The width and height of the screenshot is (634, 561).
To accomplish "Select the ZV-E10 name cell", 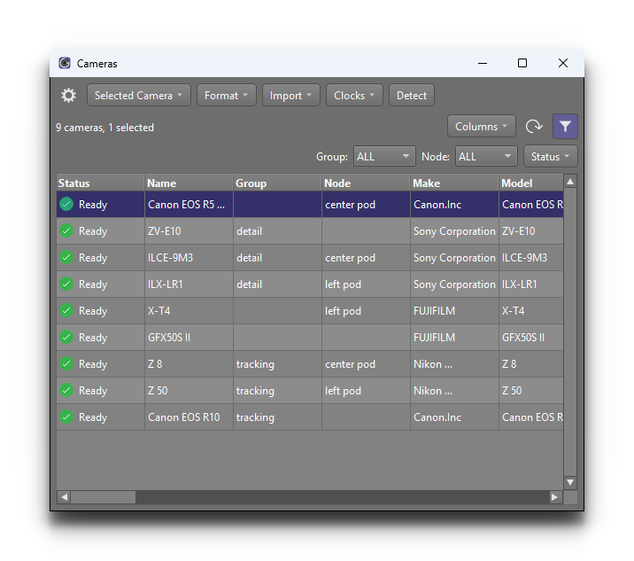I will click(x=189, y=230).
